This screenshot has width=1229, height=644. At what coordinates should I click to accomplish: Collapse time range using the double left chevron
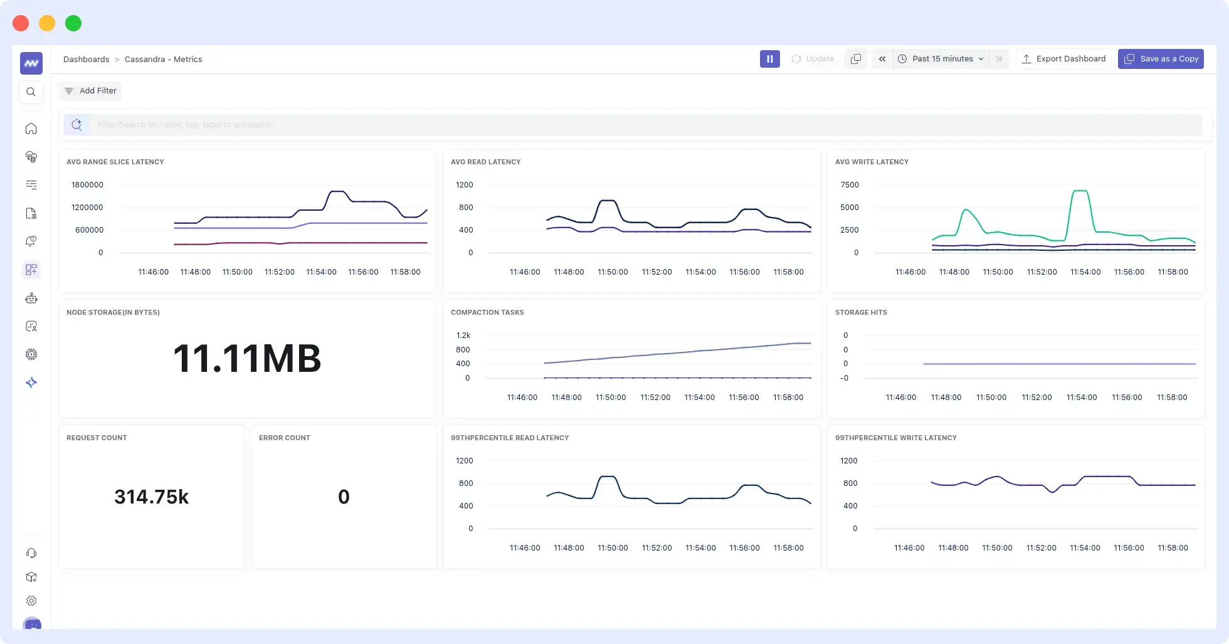(x=882, y=58)
